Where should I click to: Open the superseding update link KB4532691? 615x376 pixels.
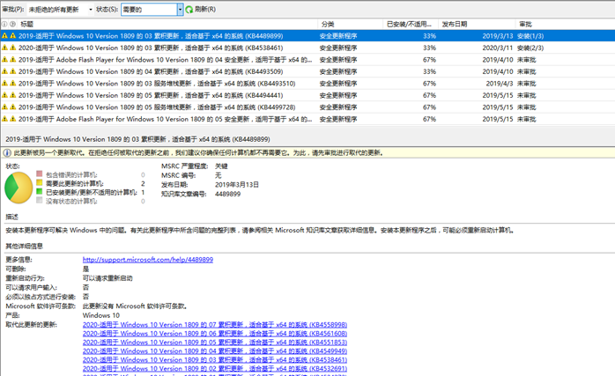pyautogui.click(x=215, y=369)
